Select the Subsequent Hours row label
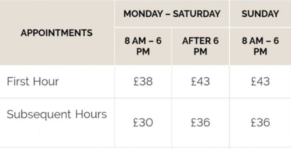 [57, 114]
